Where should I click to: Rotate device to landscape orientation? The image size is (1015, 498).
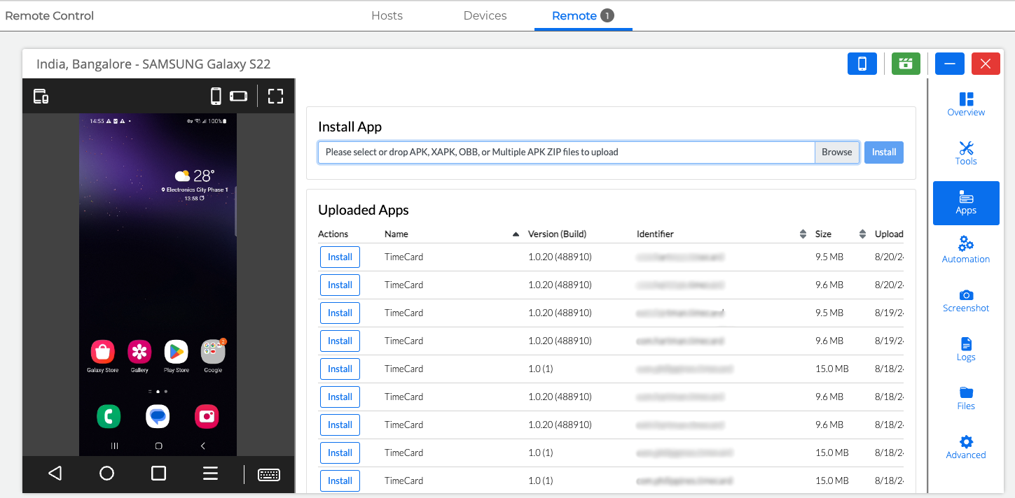239,96
